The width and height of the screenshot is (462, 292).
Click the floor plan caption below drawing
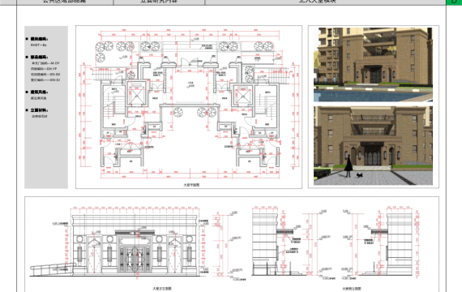(191, 185)
